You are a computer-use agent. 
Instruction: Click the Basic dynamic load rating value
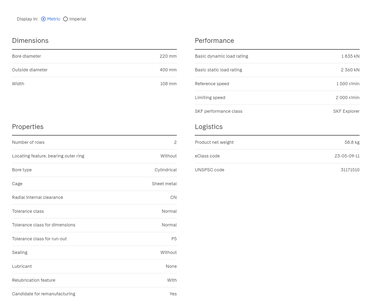click(350, 56)
